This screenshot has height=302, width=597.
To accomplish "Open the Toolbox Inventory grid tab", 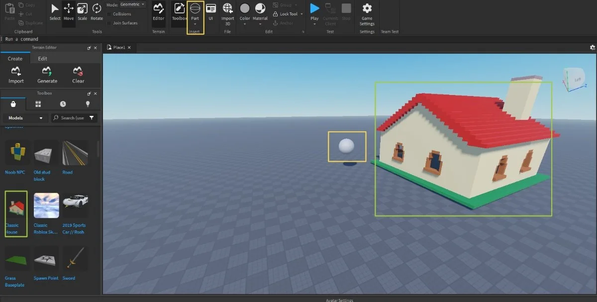I will pyautogui.click(x=38, y=104).
